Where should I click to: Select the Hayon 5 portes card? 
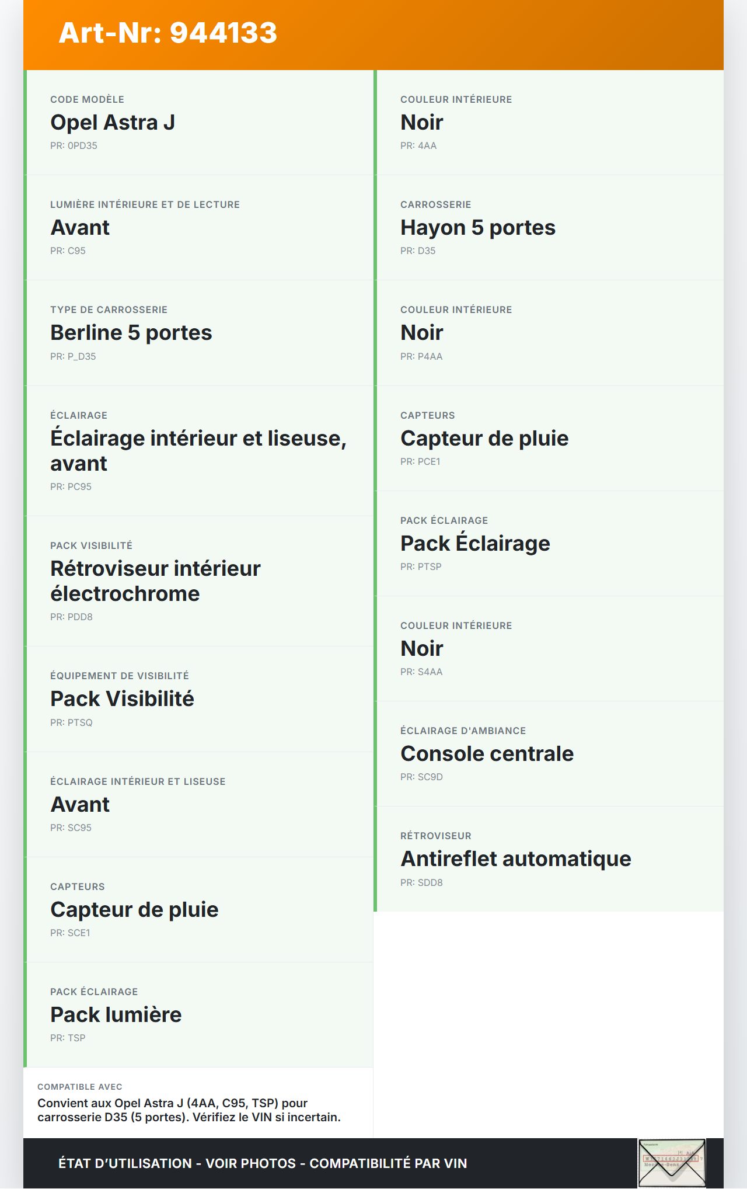coord(549,228)
